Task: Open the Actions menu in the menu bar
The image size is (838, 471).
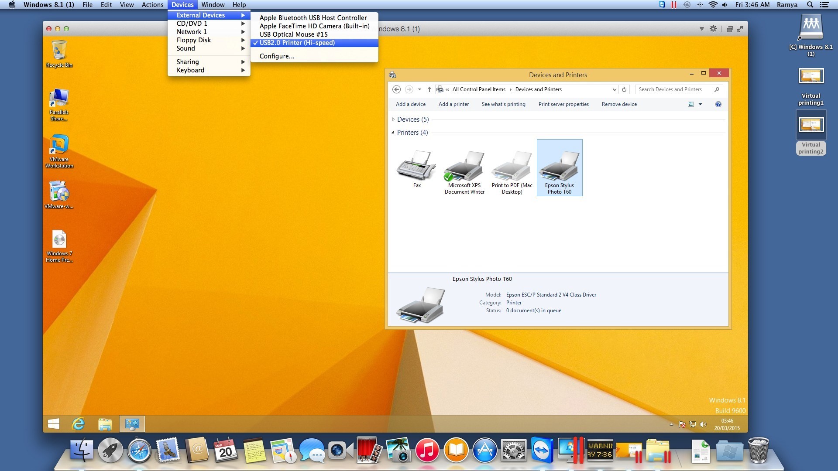Action: tap(152, 5)
